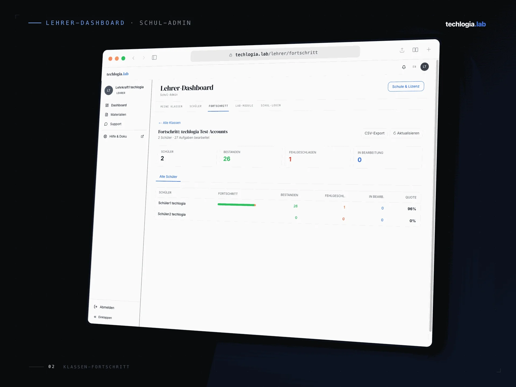Click the 0% quote value
Viewport: 516px width, 387px height.
tap(413, 221)
